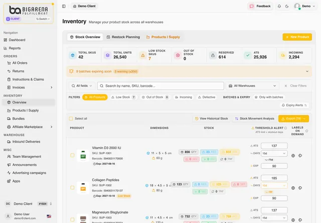Click the Magnesium Bisglycinate globe icon
Image resolution: width=321 pixels, height=223 pixels.
[x=293, y=220]
